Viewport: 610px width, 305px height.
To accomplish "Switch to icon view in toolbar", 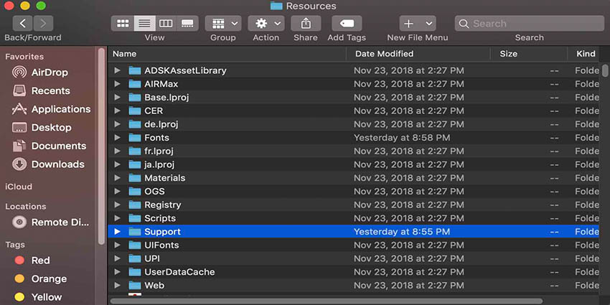I will pos(122,24).
